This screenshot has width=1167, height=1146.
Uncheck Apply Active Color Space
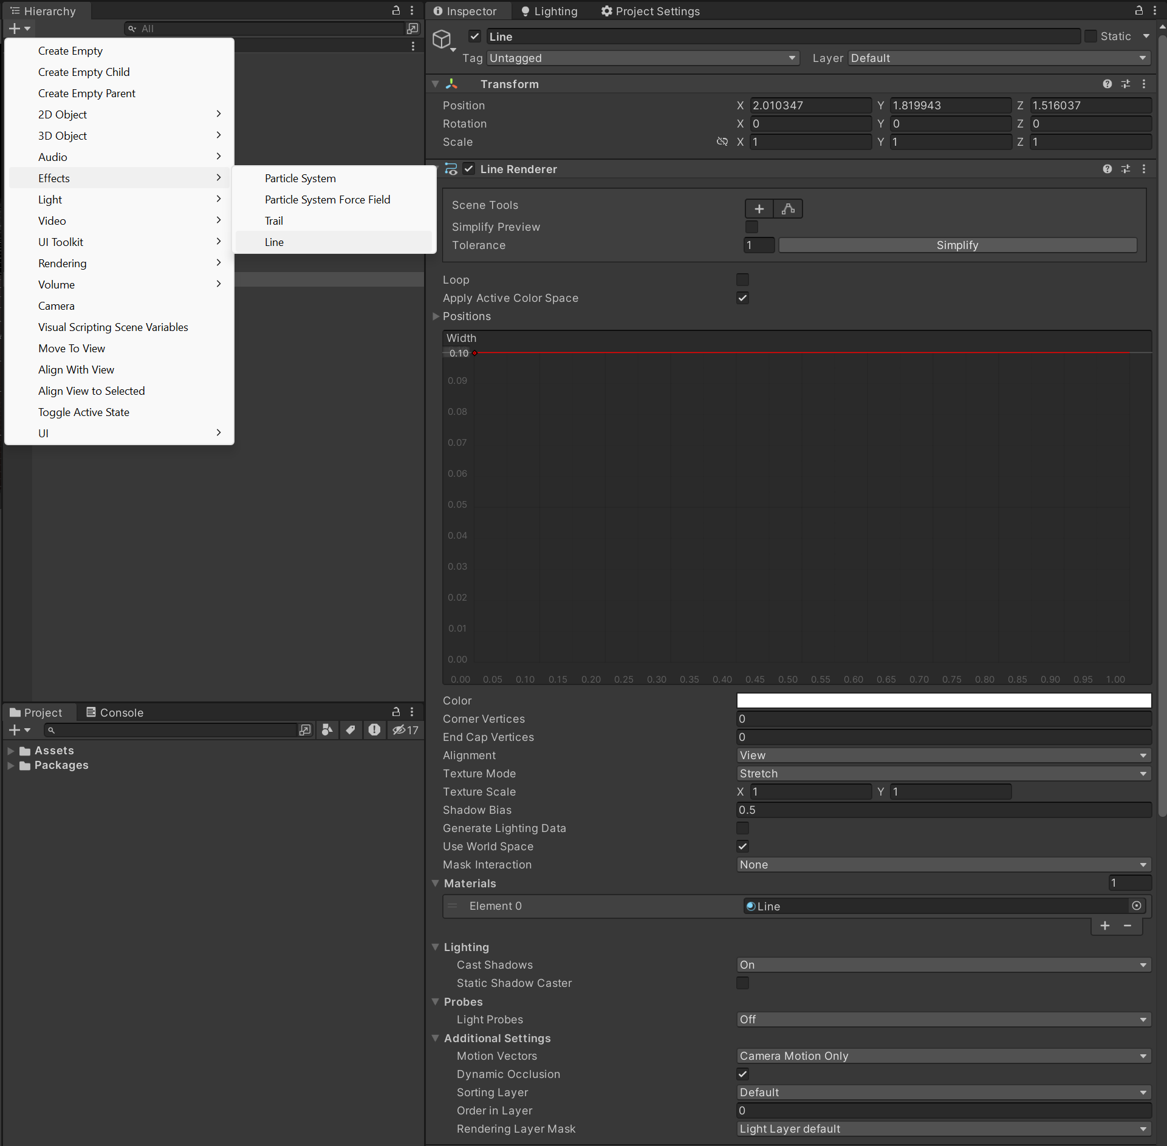[x=742, y=298]
